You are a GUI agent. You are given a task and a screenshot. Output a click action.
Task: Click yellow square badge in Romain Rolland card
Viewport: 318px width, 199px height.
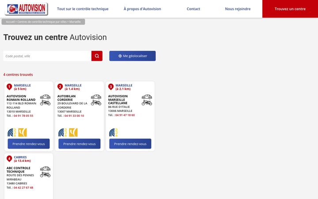pos(23,132)
